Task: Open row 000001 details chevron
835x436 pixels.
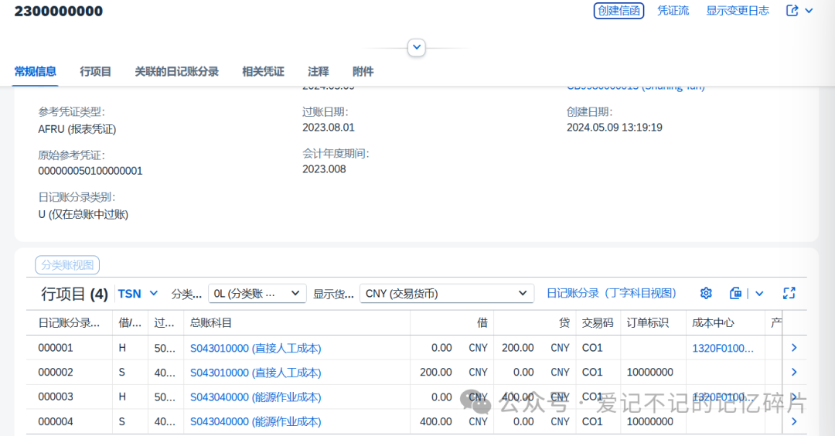Action: (x=794, y=348)
